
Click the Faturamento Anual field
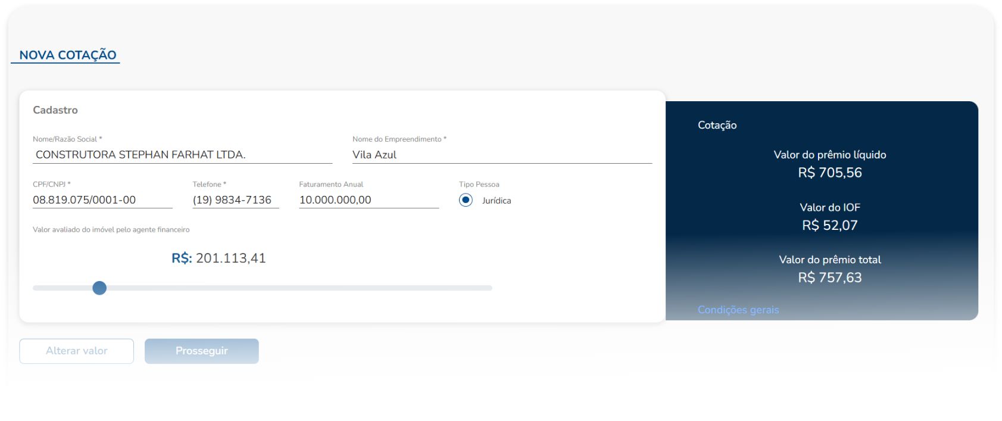368,200
